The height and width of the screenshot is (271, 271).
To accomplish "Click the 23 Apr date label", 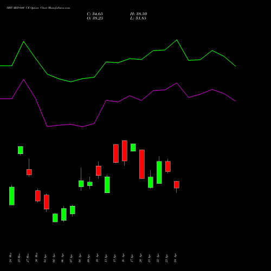I will [166, 258].
